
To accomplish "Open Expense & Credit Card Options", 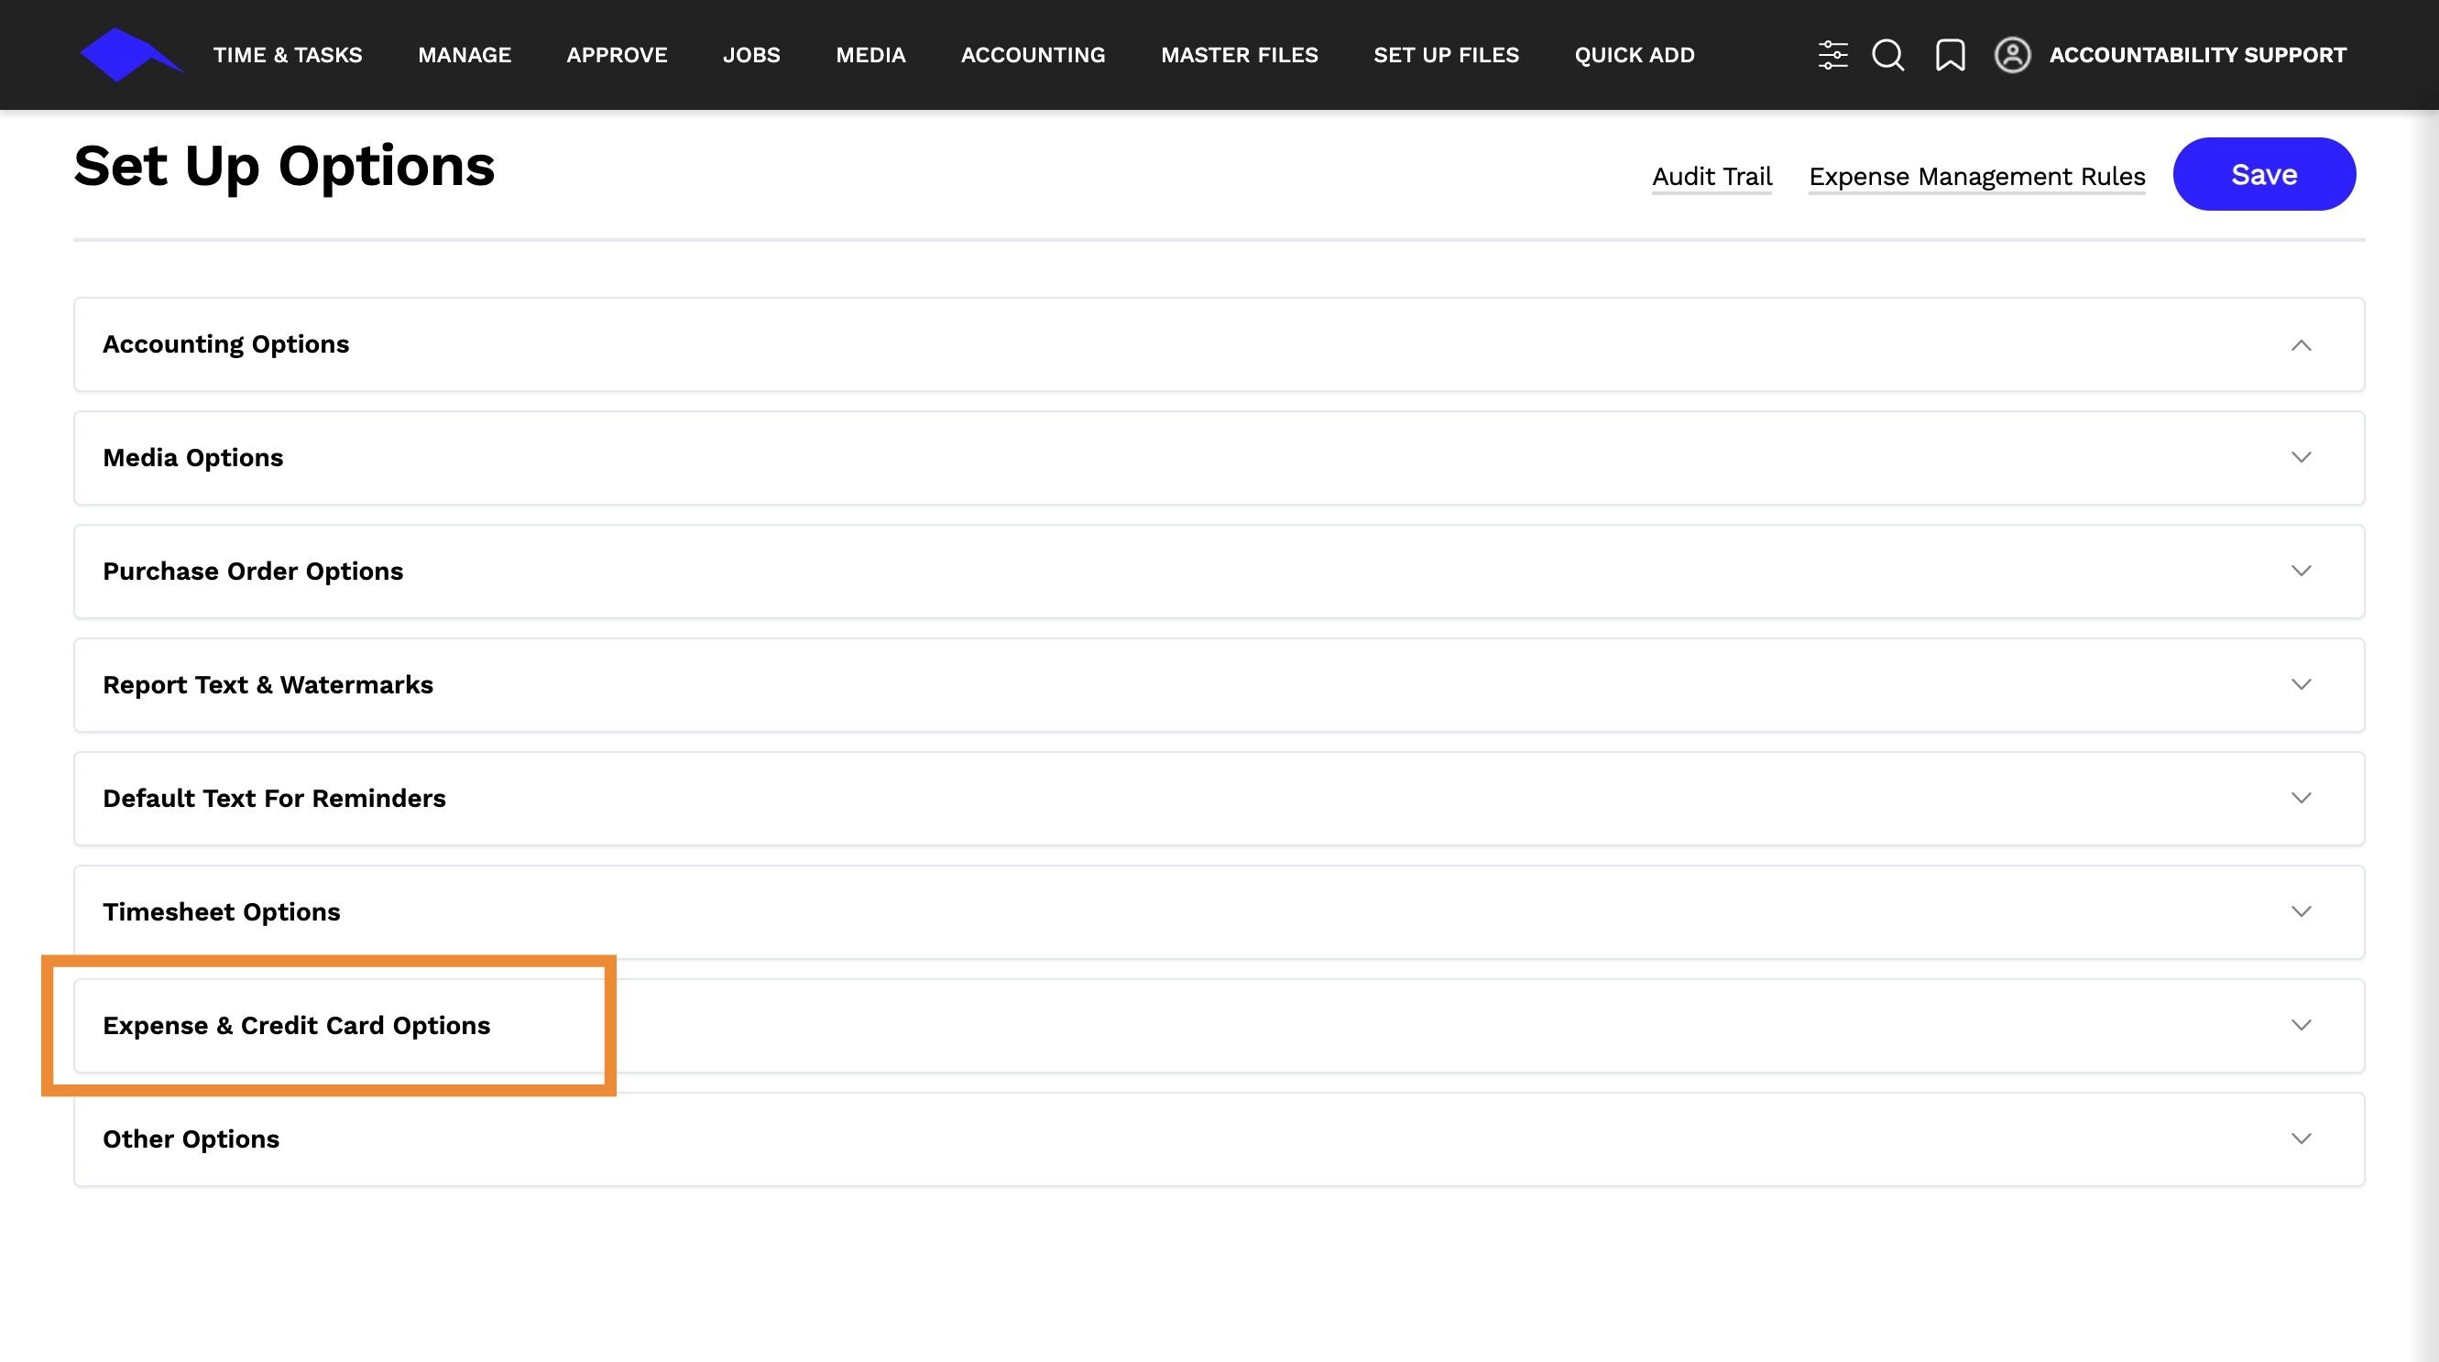I will pyautogui.click(x=296, y=1026).
